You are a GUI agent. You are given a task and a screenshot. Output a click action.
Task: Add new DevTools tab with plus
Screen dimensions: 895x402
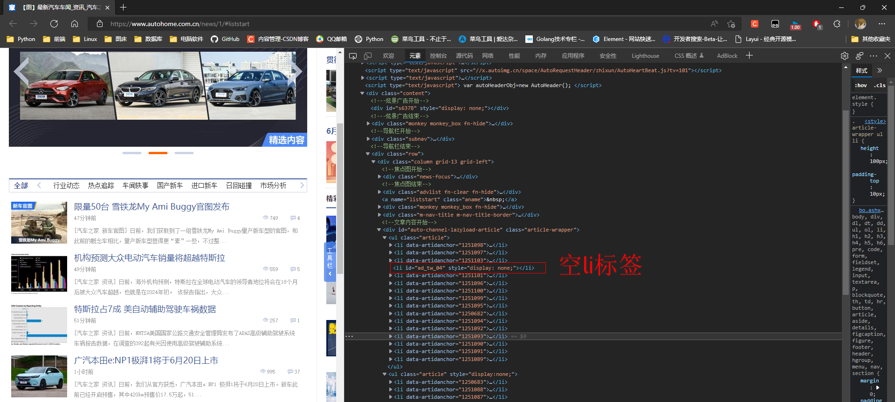coord(749,56)
